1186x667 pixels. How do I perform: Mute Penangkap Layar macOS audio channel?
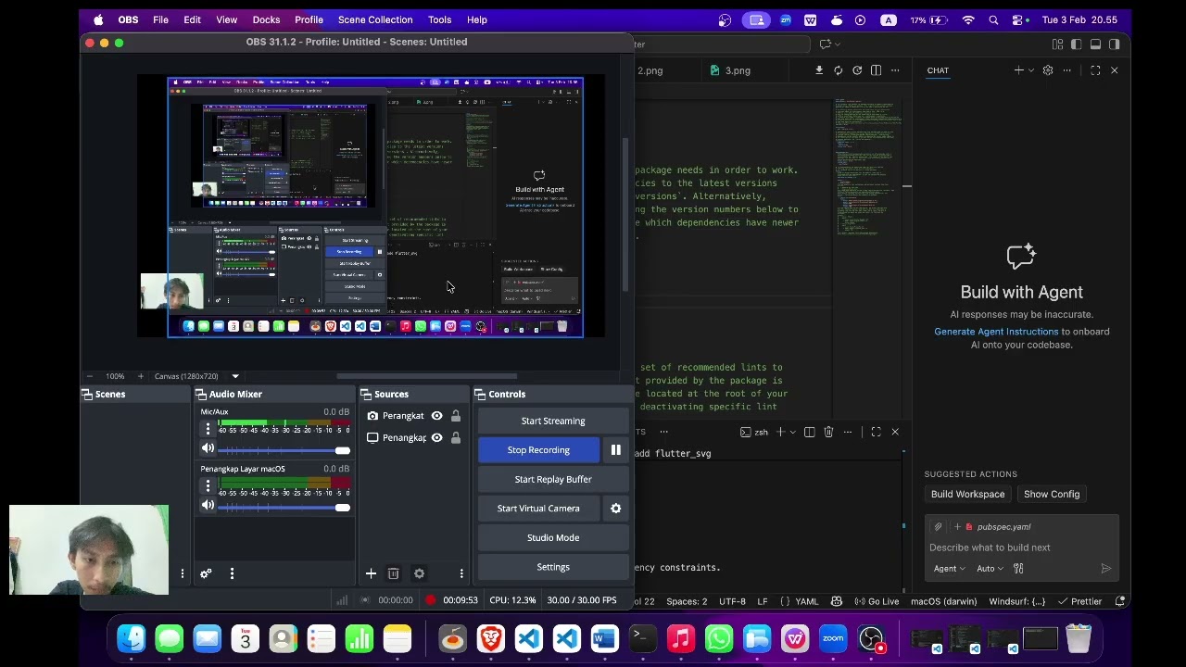[208, 506]
